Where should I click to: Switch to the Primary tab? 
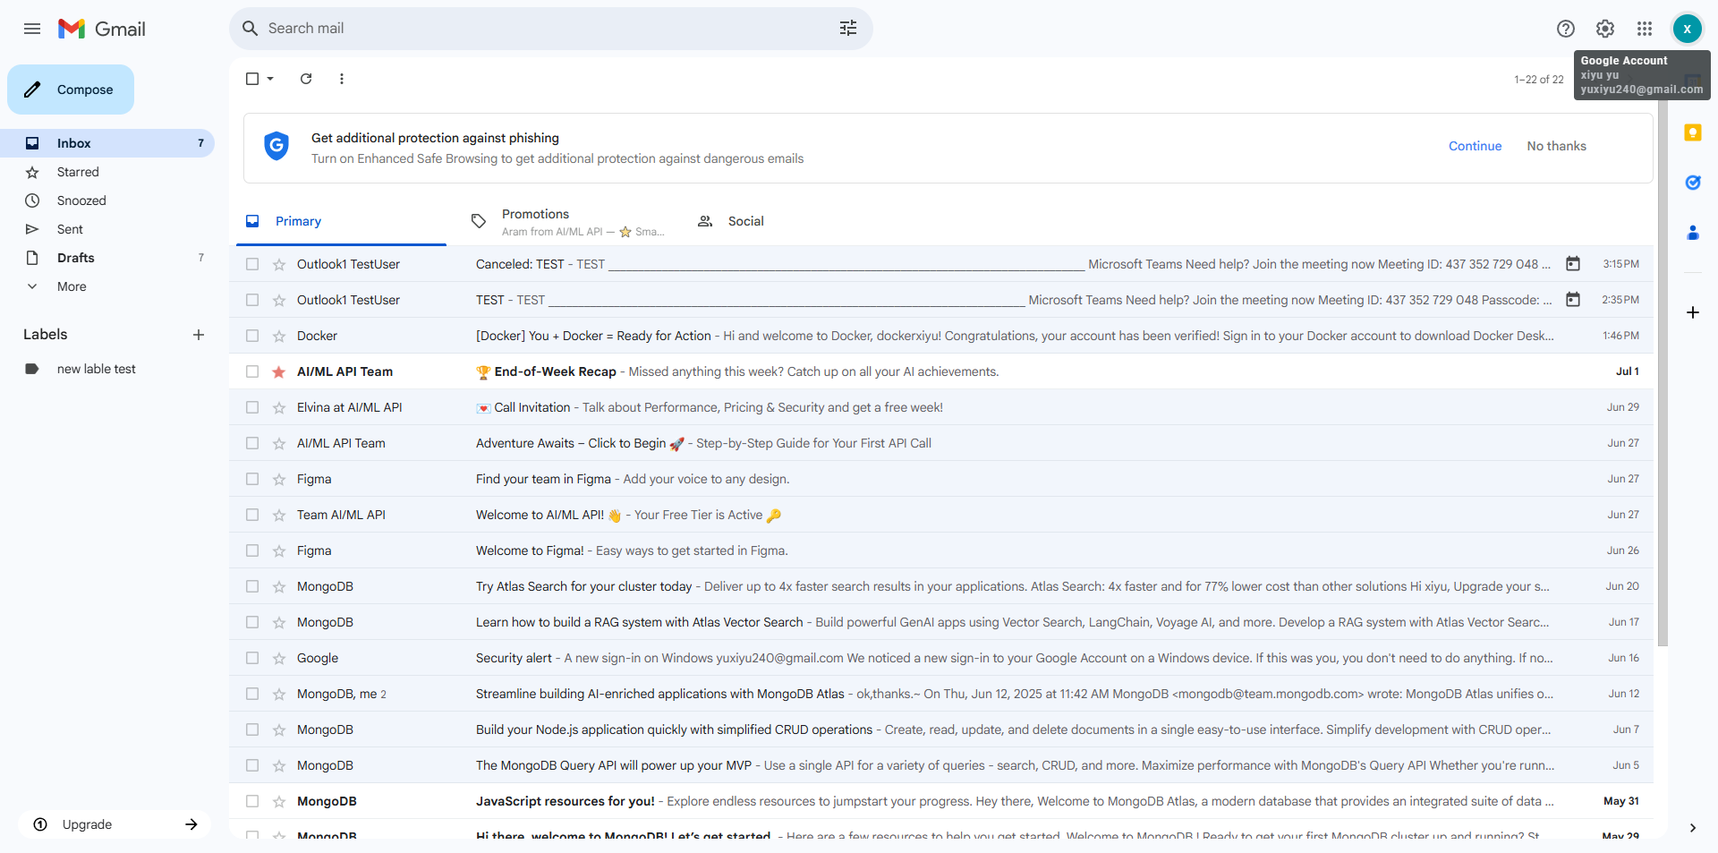click(341, 221)
